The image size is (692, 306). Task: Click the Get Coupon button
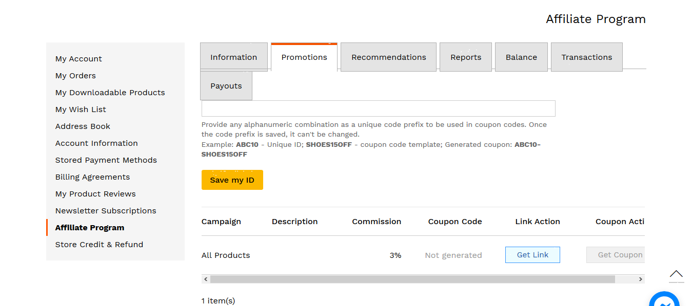[x=616, y=255]
